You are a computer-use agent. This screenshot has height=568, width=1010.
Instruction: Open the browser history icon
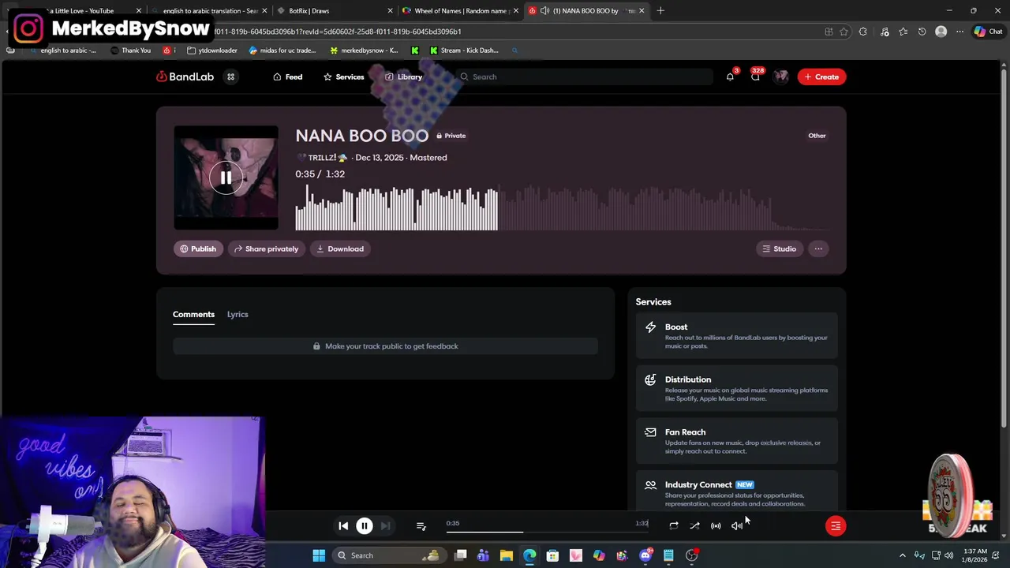922,32
